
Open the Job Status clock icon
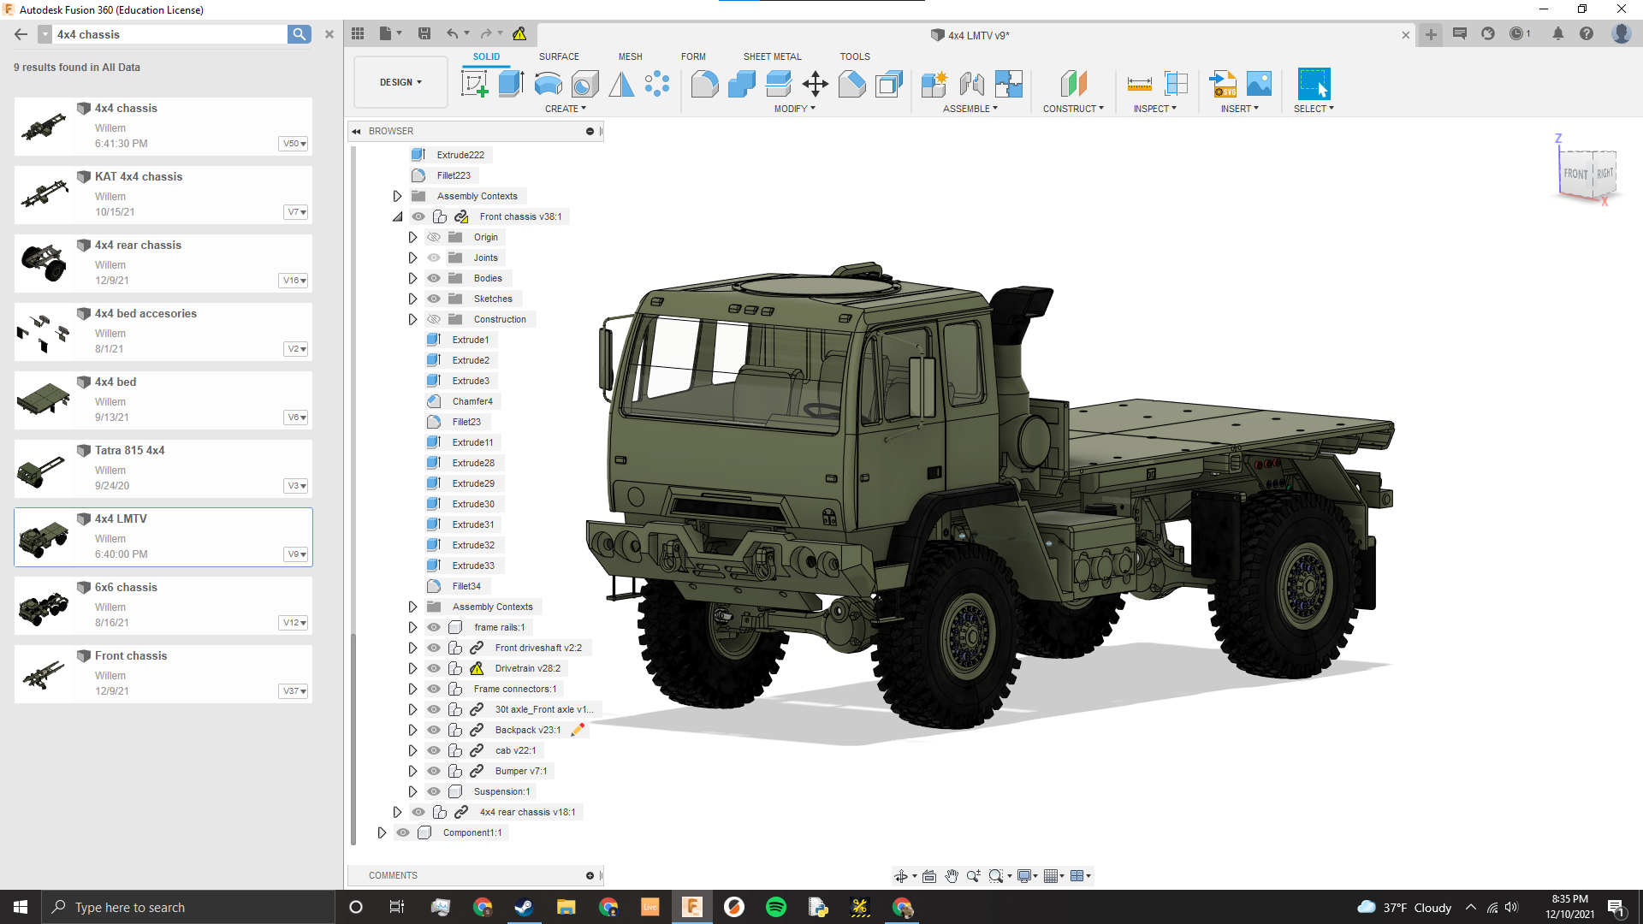1517,33
